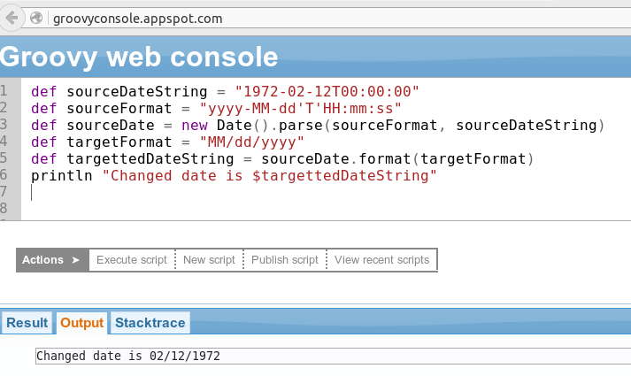The width and height of the screenshot is (631, 376).
Task: Click the Actions arrow label
Action: (51, 260)
